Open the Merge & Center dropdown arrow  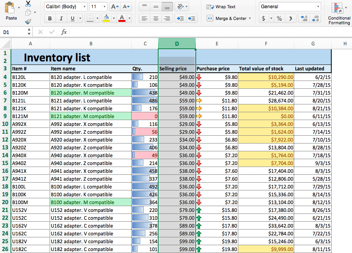click(x=250, y=18)
